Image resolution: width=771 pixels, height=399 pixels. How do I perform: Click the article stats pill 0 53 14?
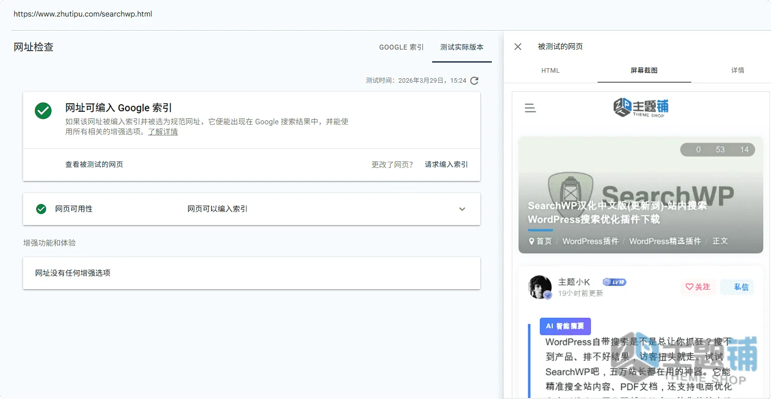tap(717, 149)
